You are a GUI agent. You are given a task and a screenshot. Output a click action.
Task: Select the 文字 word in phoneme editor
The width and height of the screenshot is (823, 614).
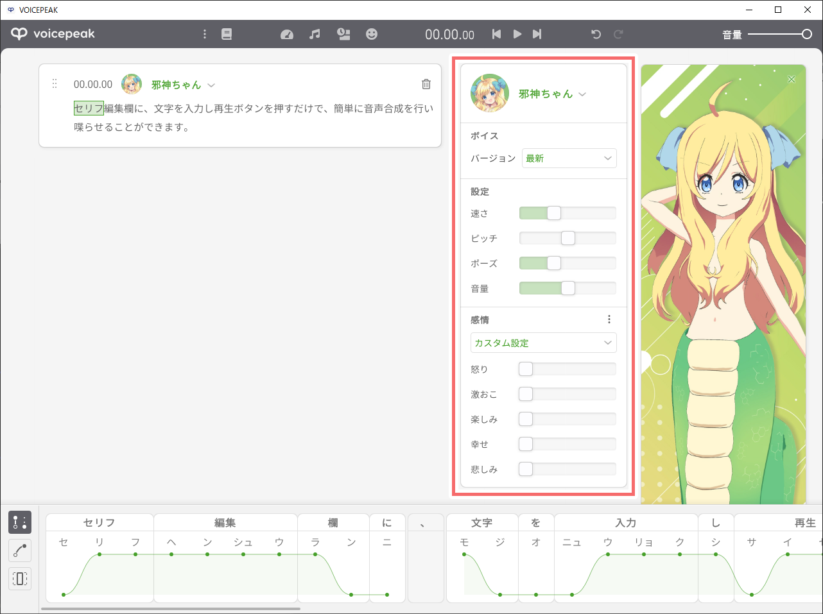(x=482, y=522)
